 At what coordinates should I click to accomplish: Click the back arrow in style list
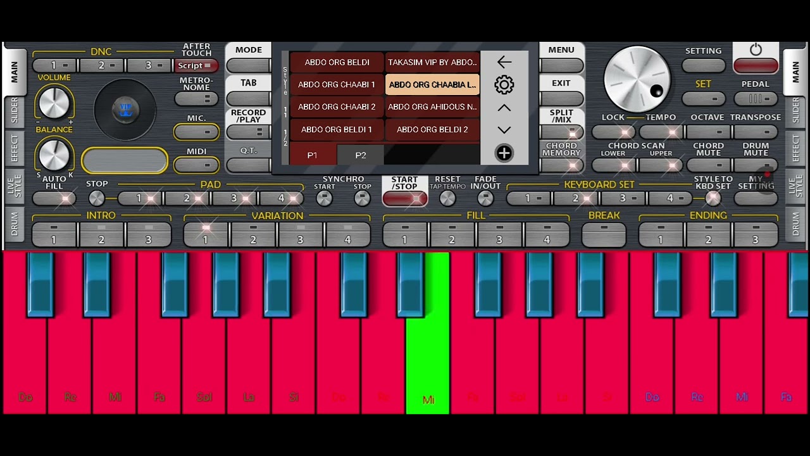tap(504, 62)
